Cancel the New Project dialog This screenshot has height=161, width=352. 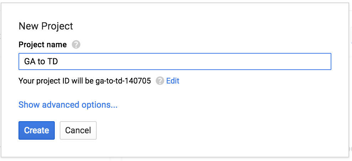click(x=78, y=130)
